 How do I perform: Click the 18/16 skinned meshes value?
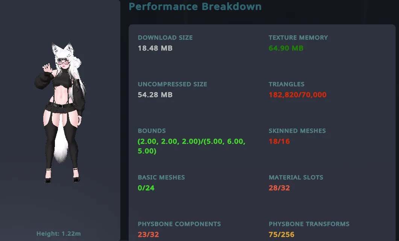[279, 141]
